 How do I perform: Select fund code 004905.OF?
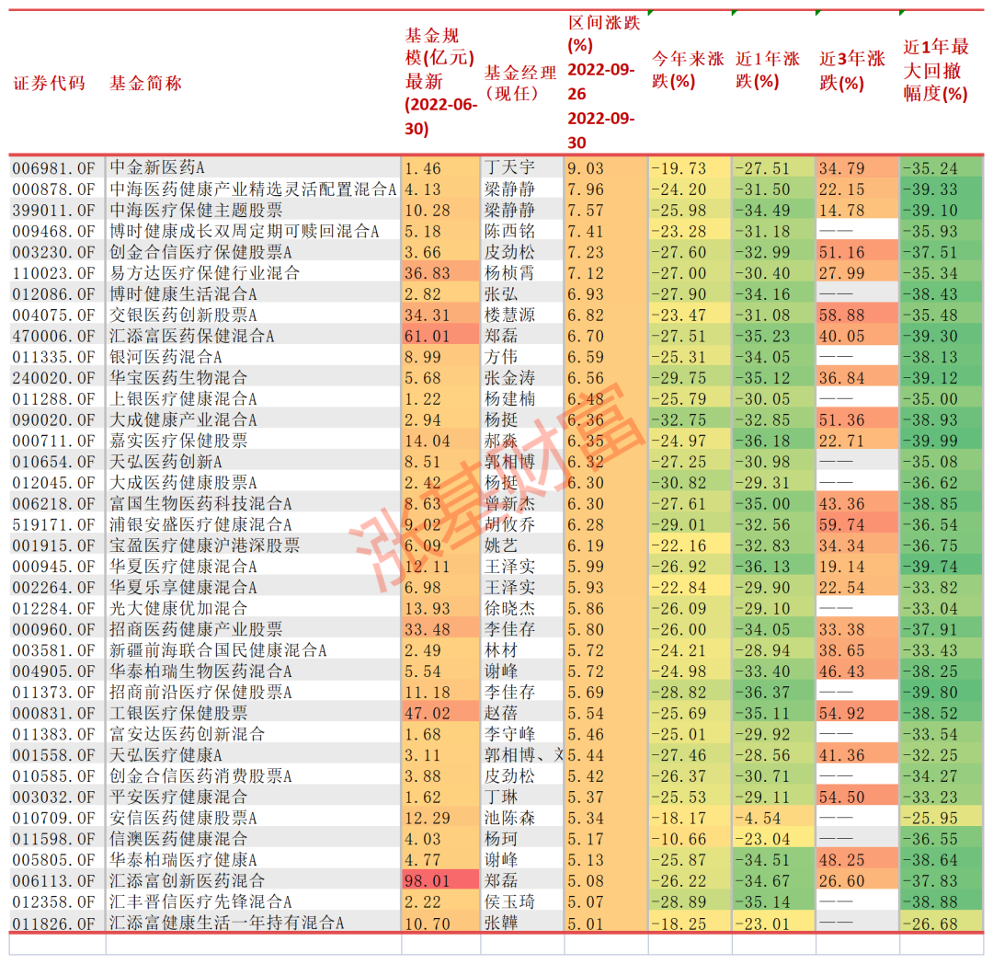pyautogui.click(x=54, y=671)
